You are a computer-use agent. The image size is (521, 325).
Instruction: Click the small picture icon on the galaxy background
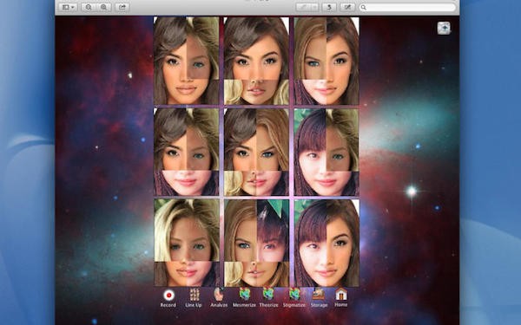coord(444,29)
